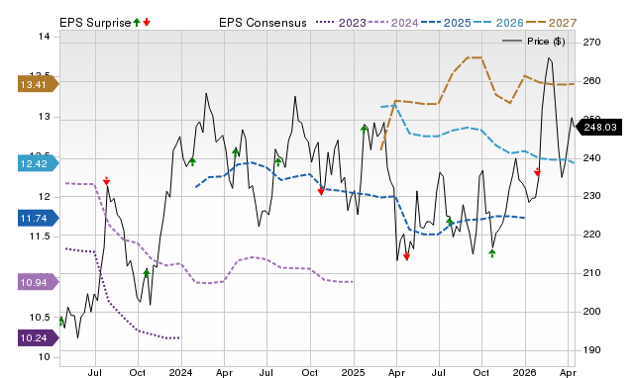Click the green EPS beat marker after 2025
The image size is (634, 378).
[x=364, y=130]
